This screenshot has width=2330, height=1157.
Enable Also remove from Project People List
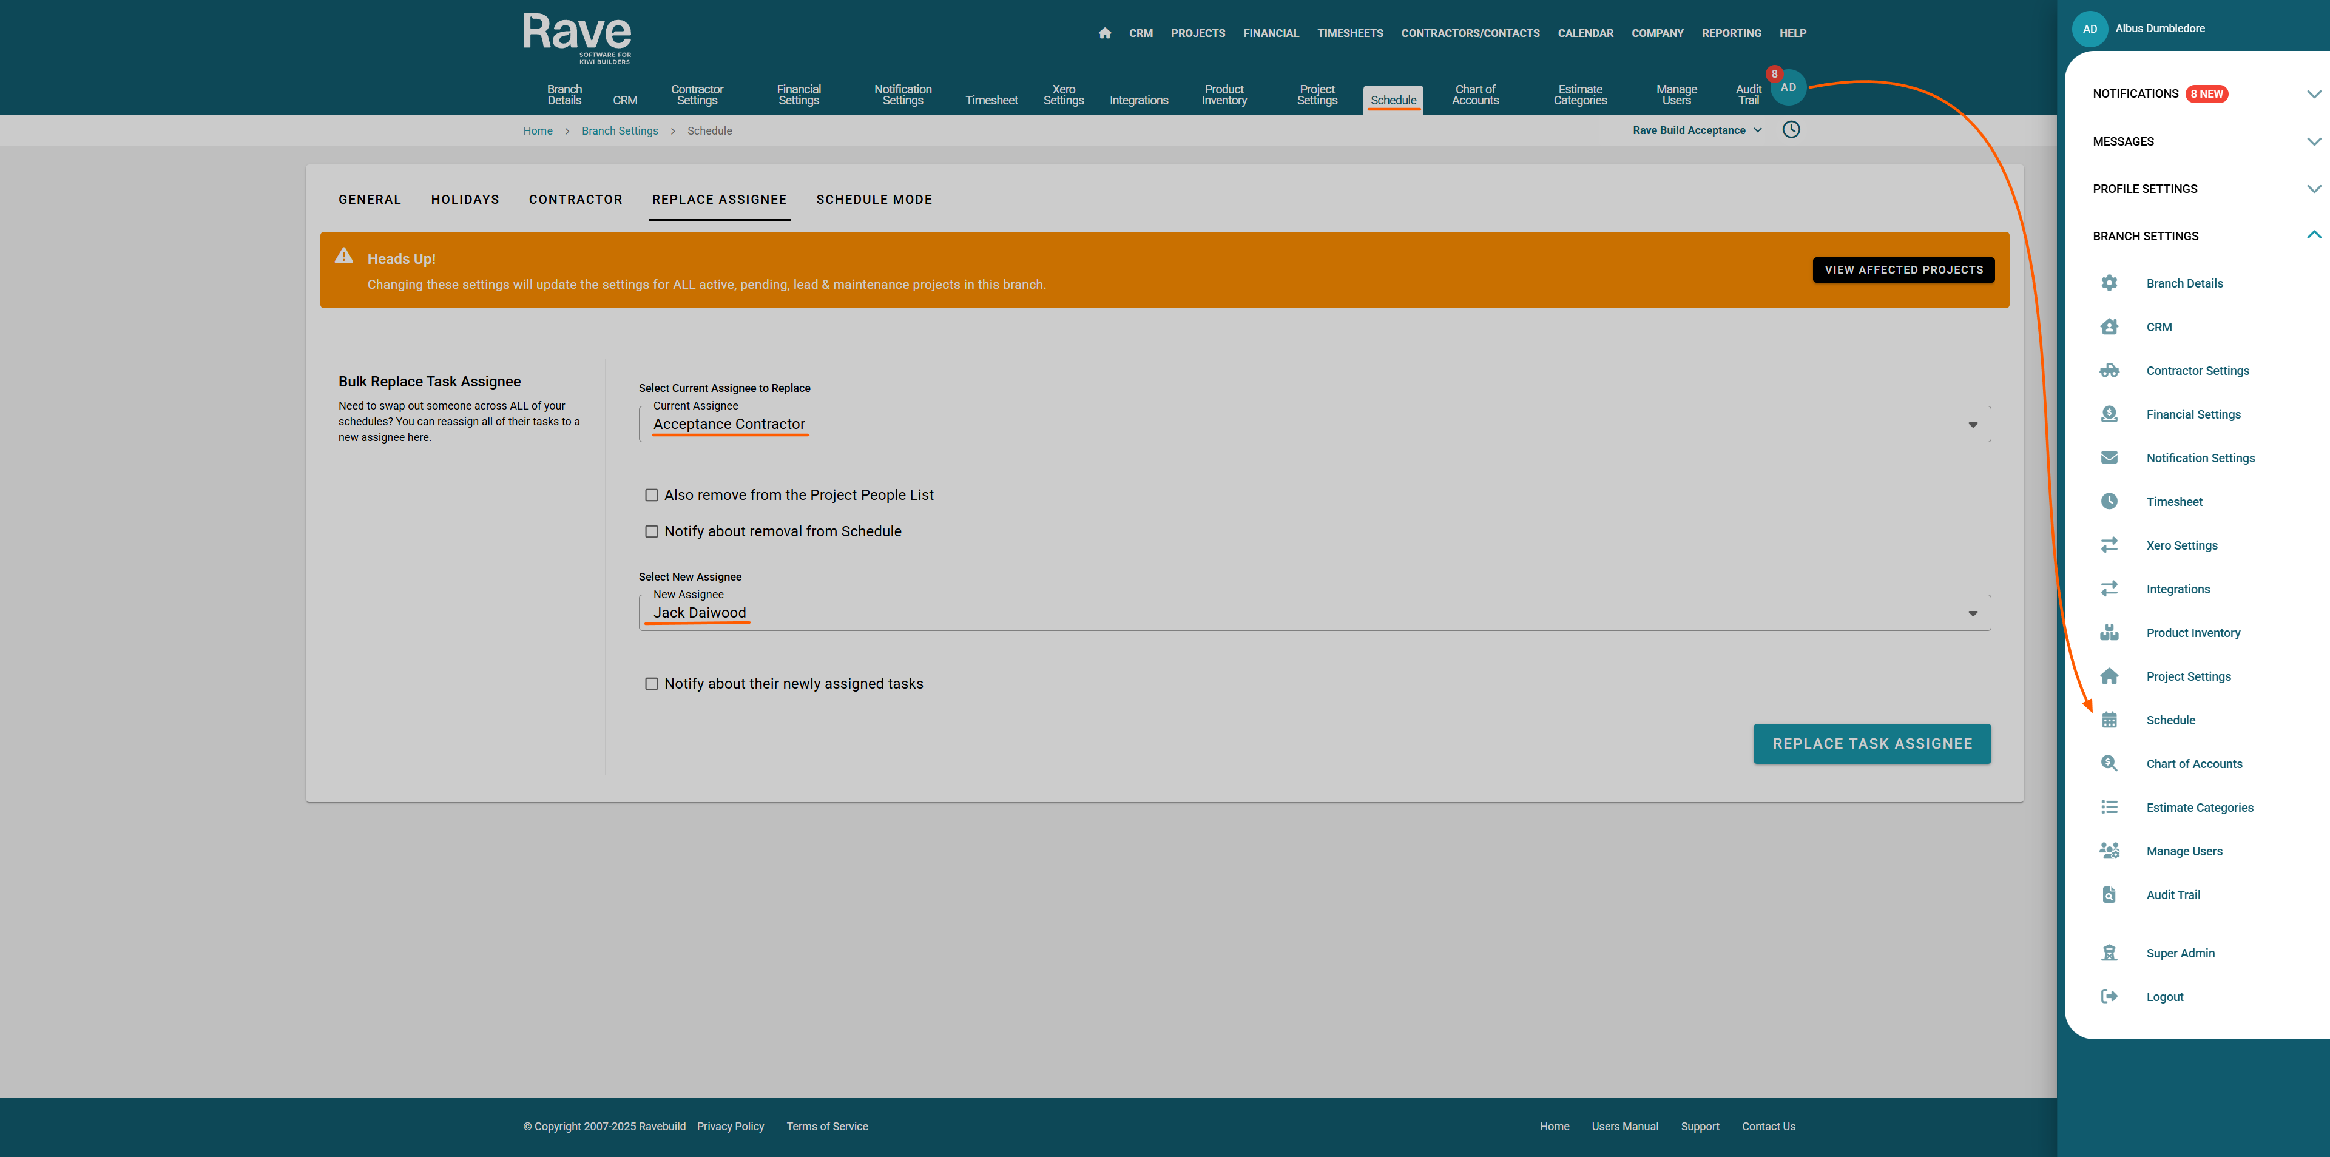[651, 495]
